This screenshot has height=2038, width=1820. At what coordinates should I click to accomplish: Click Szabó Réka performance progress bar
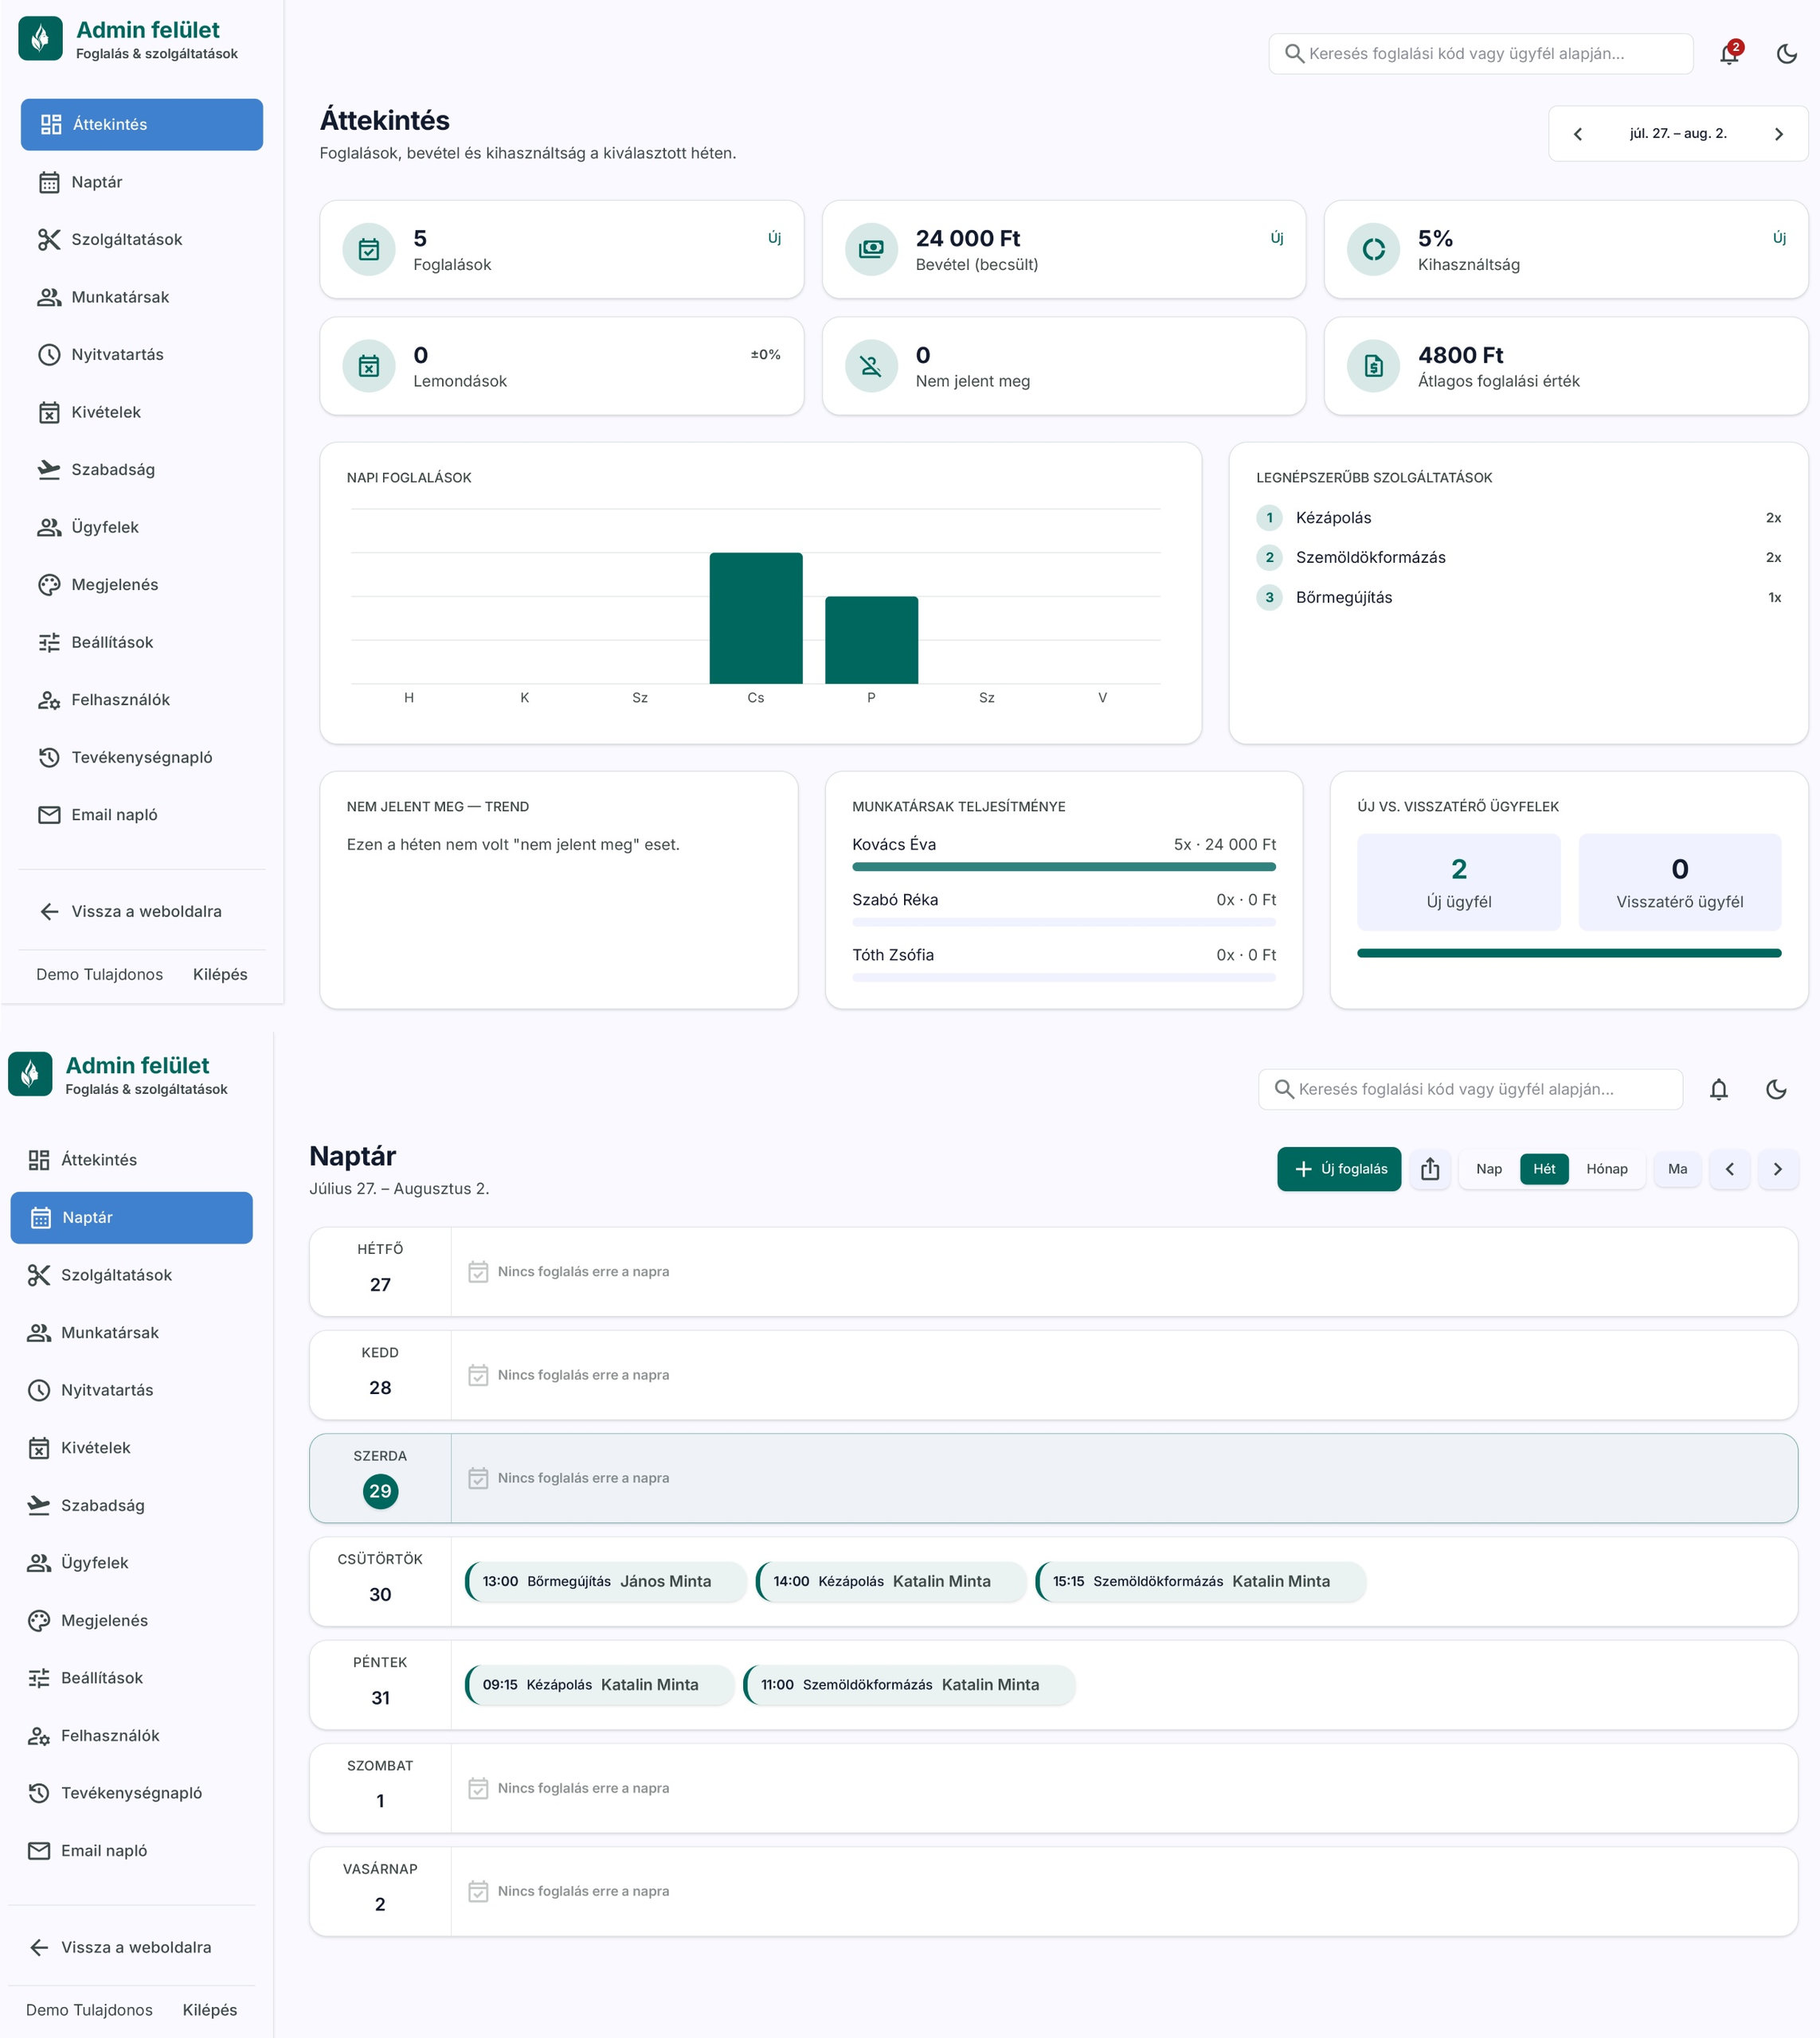coord(1064,923)
